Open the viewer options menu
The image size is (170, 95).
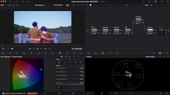click(x=83, y=5)
